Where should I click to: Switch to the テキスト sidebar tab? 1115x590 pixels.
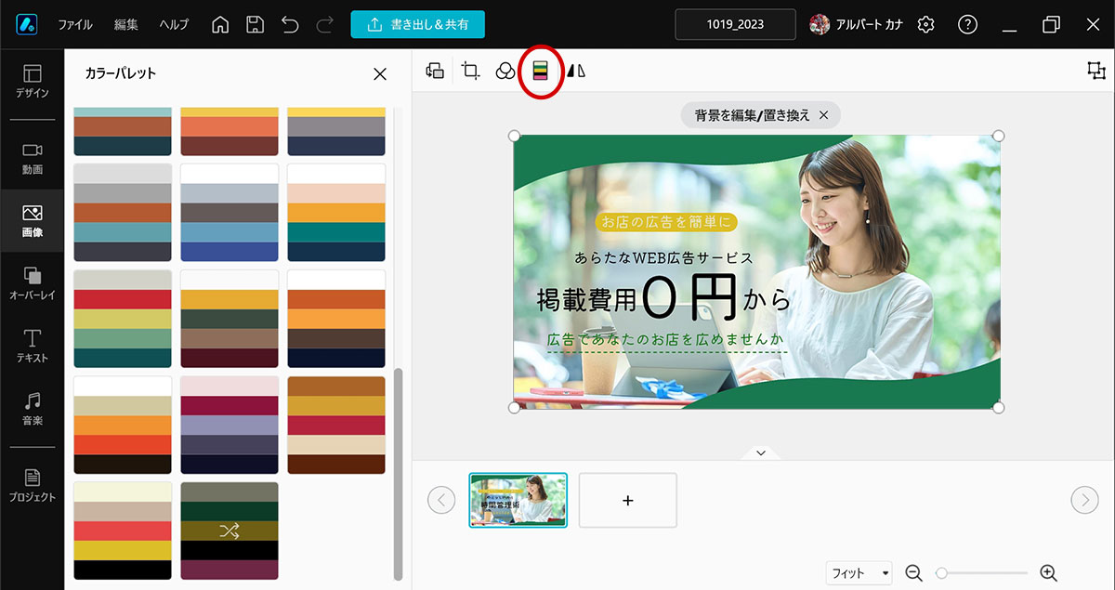pyautogui.click(x=33, y=346)
